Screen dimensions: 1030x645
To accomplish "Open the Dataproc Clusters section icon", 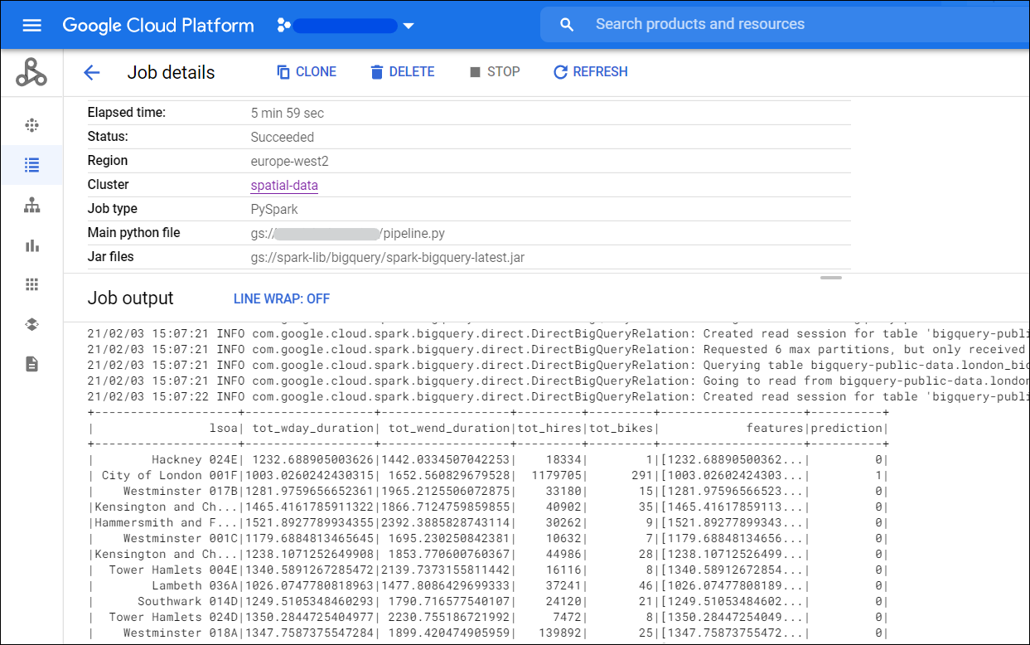I will pyautogui.click(x=31, y=124).
